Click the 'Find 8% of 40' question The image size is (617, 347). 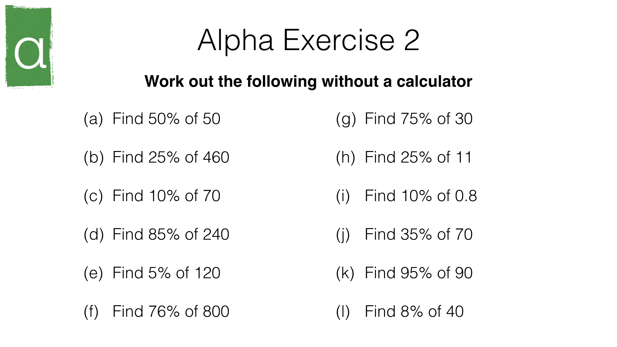tap(414, 312)
